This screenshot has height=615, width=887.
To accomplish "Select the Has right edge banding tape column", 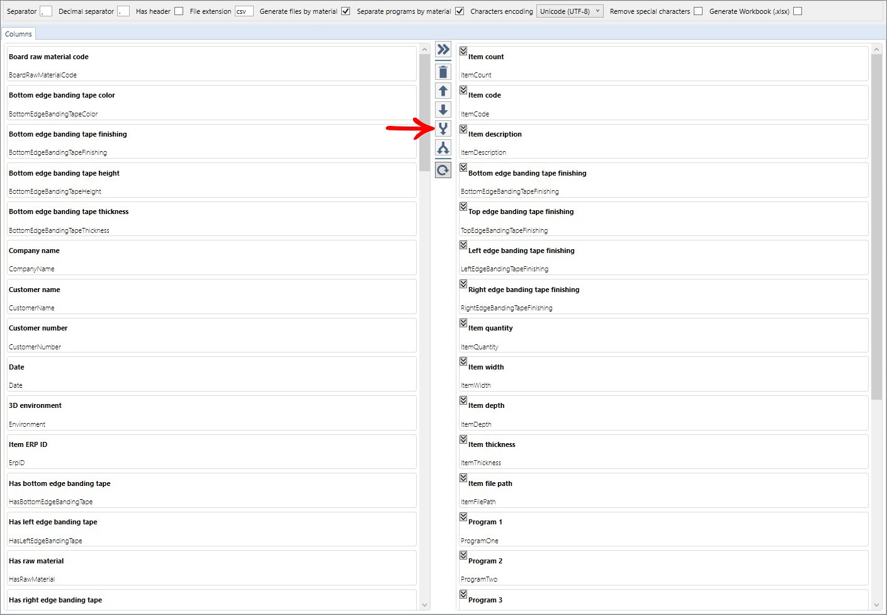I will click(x=212, y=600).
